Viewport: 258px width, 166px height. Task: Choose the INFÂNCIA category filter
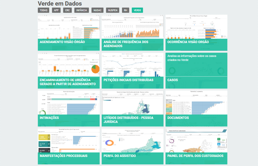point(81,10)
